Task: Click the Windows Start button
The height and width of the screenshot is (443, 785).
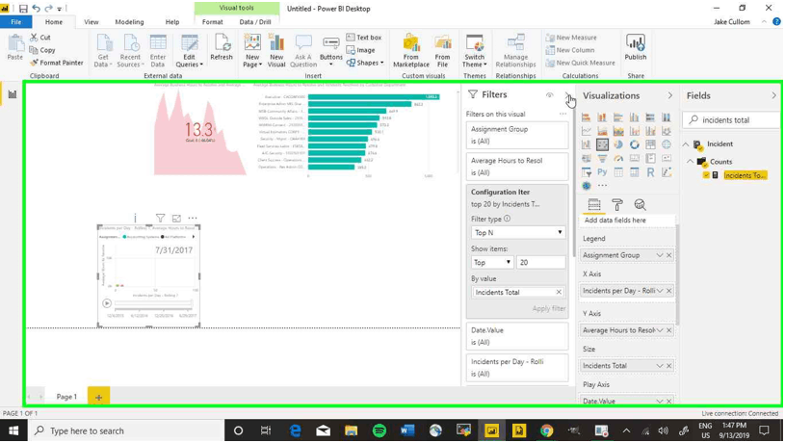Action: coord(13,430)
